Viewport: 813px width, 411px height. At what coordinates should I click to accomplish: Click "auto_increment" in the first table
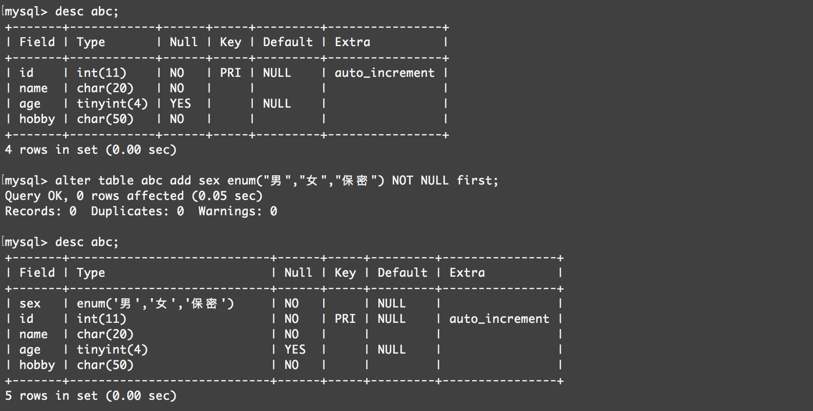pyautogui.click(x=384, y=73)
